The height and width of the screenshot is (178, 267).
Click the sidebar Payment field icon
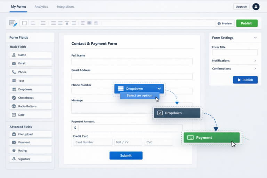click(x=14, y=142)
